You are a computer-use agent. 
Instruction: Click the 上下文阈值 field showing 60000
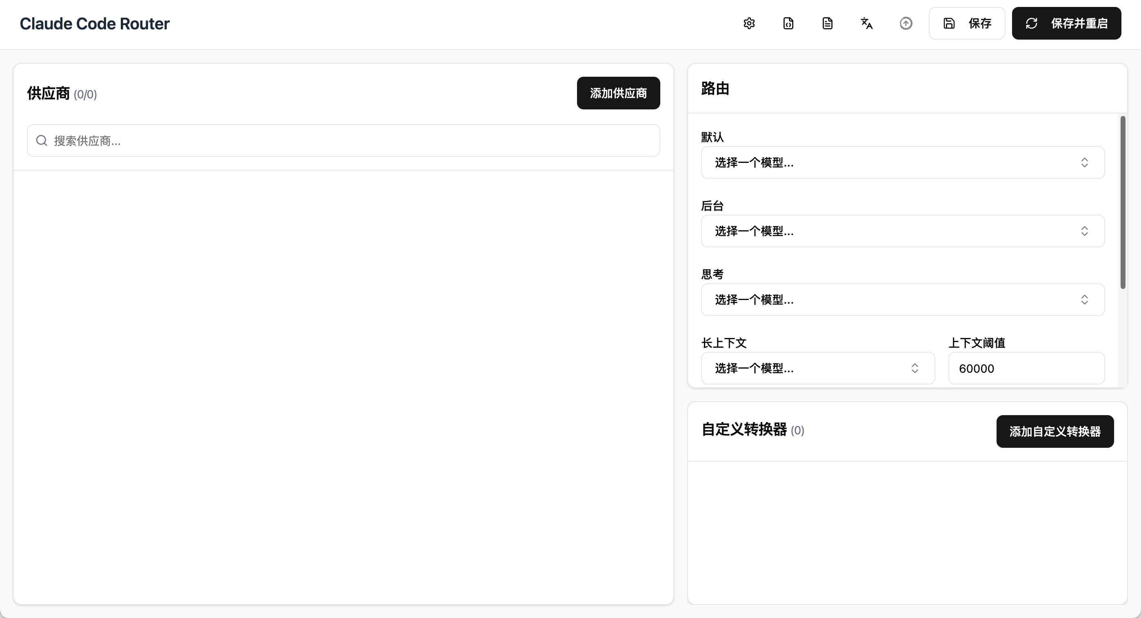click(x=1026, y=368)
